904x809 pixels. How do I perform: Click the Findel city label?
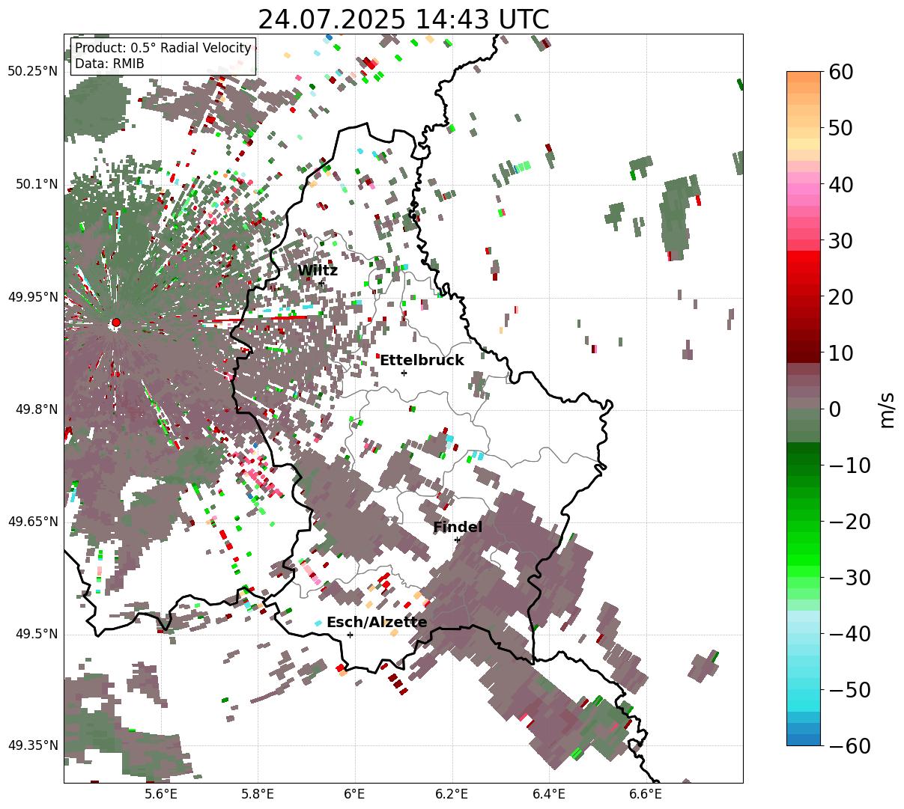pos(458,528)
